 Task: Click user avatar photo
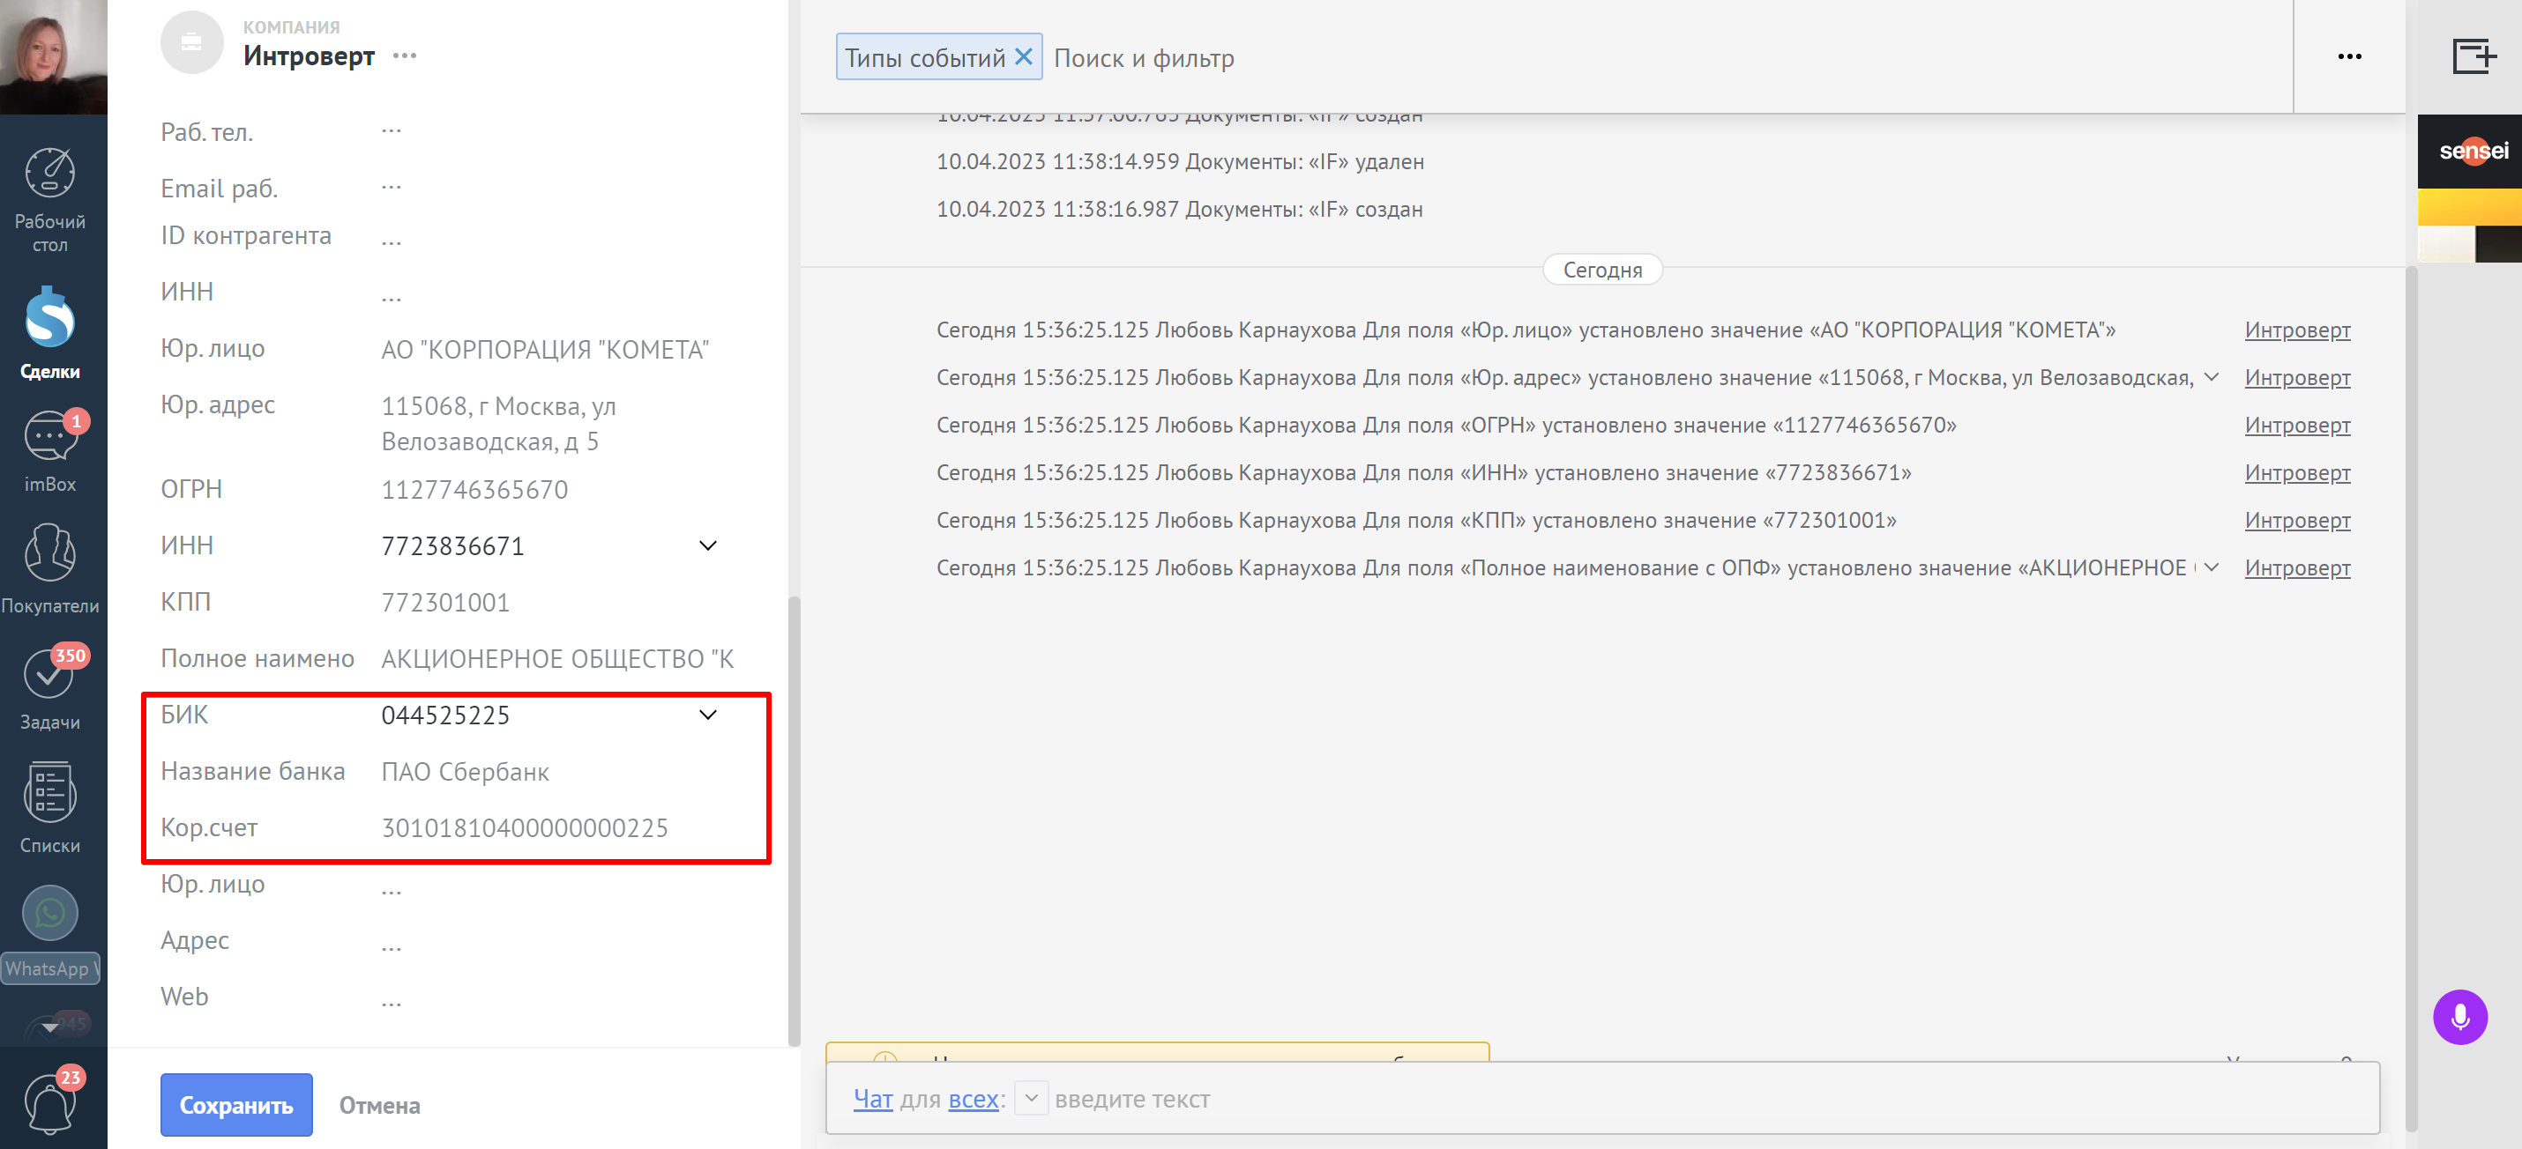pos(53,56)
